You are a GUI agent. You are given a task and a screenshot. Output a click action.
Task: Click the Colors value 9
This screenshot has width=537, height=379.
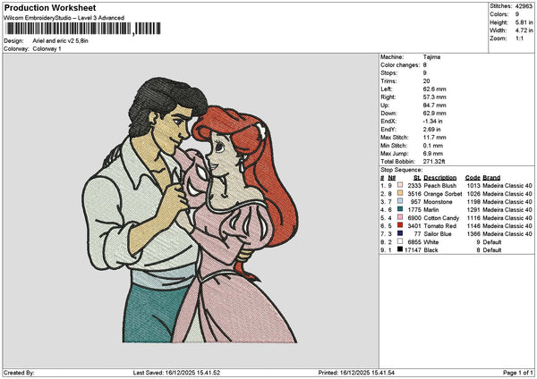point(517,14)
